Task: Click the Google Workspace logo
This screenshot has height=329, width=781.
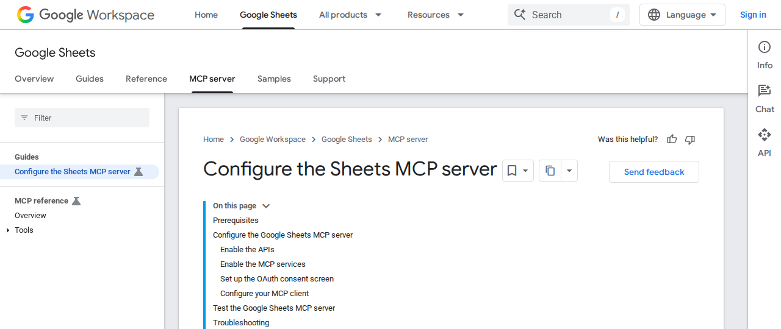Action: 85,15
